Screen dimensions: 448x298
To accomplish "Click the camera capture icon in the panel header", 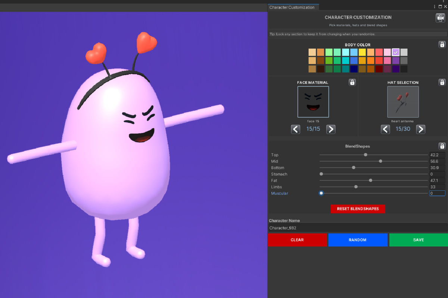I will pos(441,17).
